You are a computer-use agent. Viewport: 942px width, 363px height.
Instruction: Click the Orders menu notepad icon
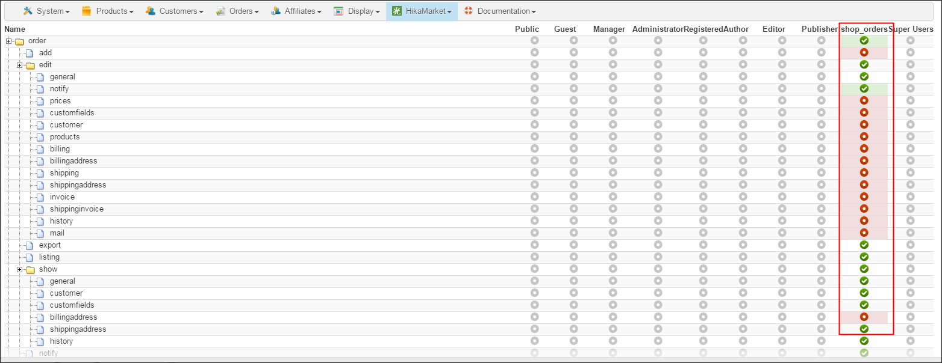(220, 11)
